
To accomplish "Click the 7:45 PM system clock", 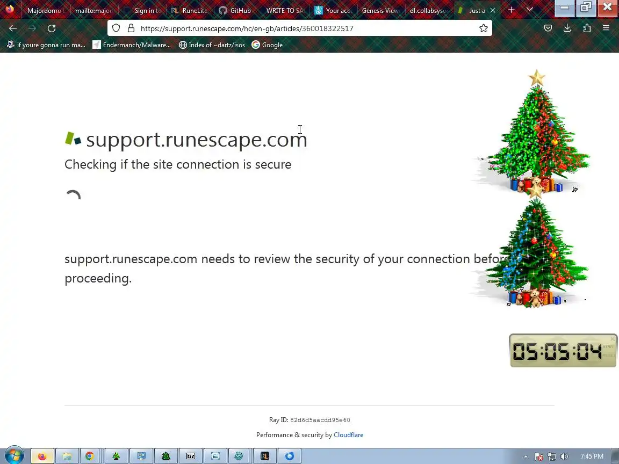I will 592,456.
